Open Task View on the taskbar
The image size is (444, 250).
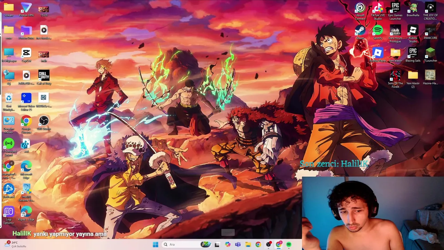coord(217,244)
